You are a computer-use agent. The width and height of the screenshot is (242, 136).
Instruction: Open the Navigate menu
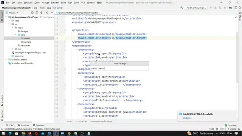(x=28, y=3)
